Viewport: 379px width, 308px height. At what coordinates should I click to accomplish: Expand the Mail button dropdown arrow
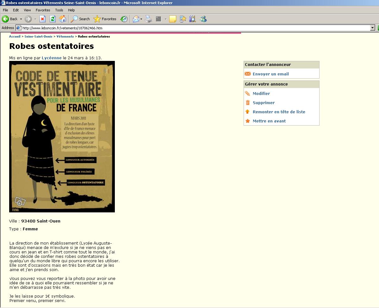(x=141, y=19)
